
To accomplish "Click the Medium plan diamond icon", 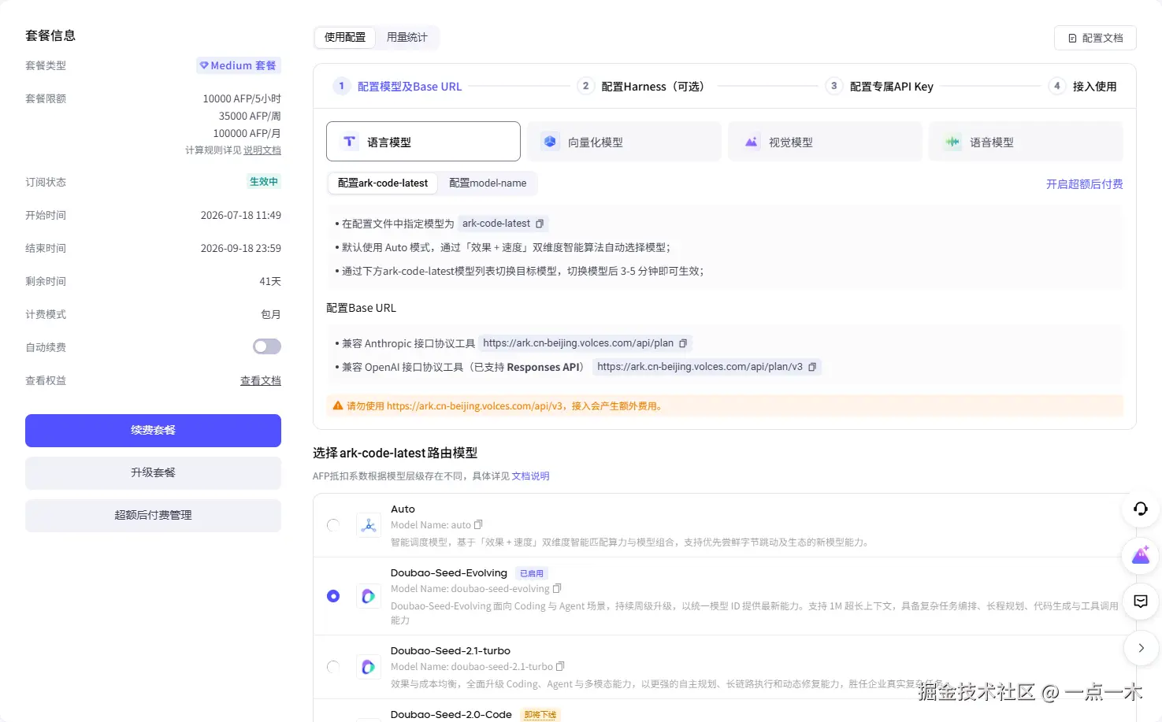I will click(x=204, y=65).
